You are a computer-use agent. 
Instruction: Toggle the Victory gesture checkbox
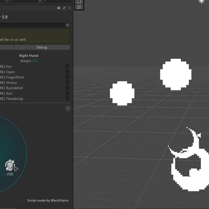coord(67,82)
